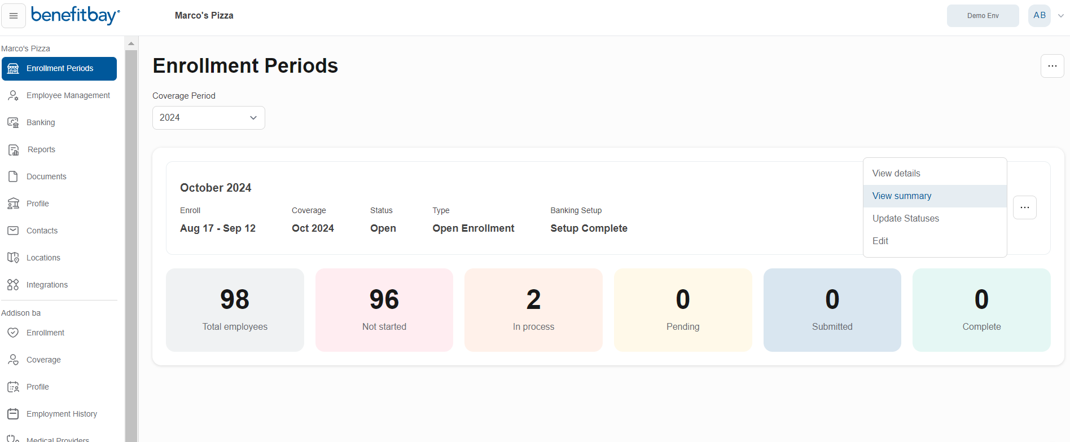Open Locations map icon in sidebar
Viewport: 1070px width, 442px height.
pyautogui.click(x=13, y=258)
